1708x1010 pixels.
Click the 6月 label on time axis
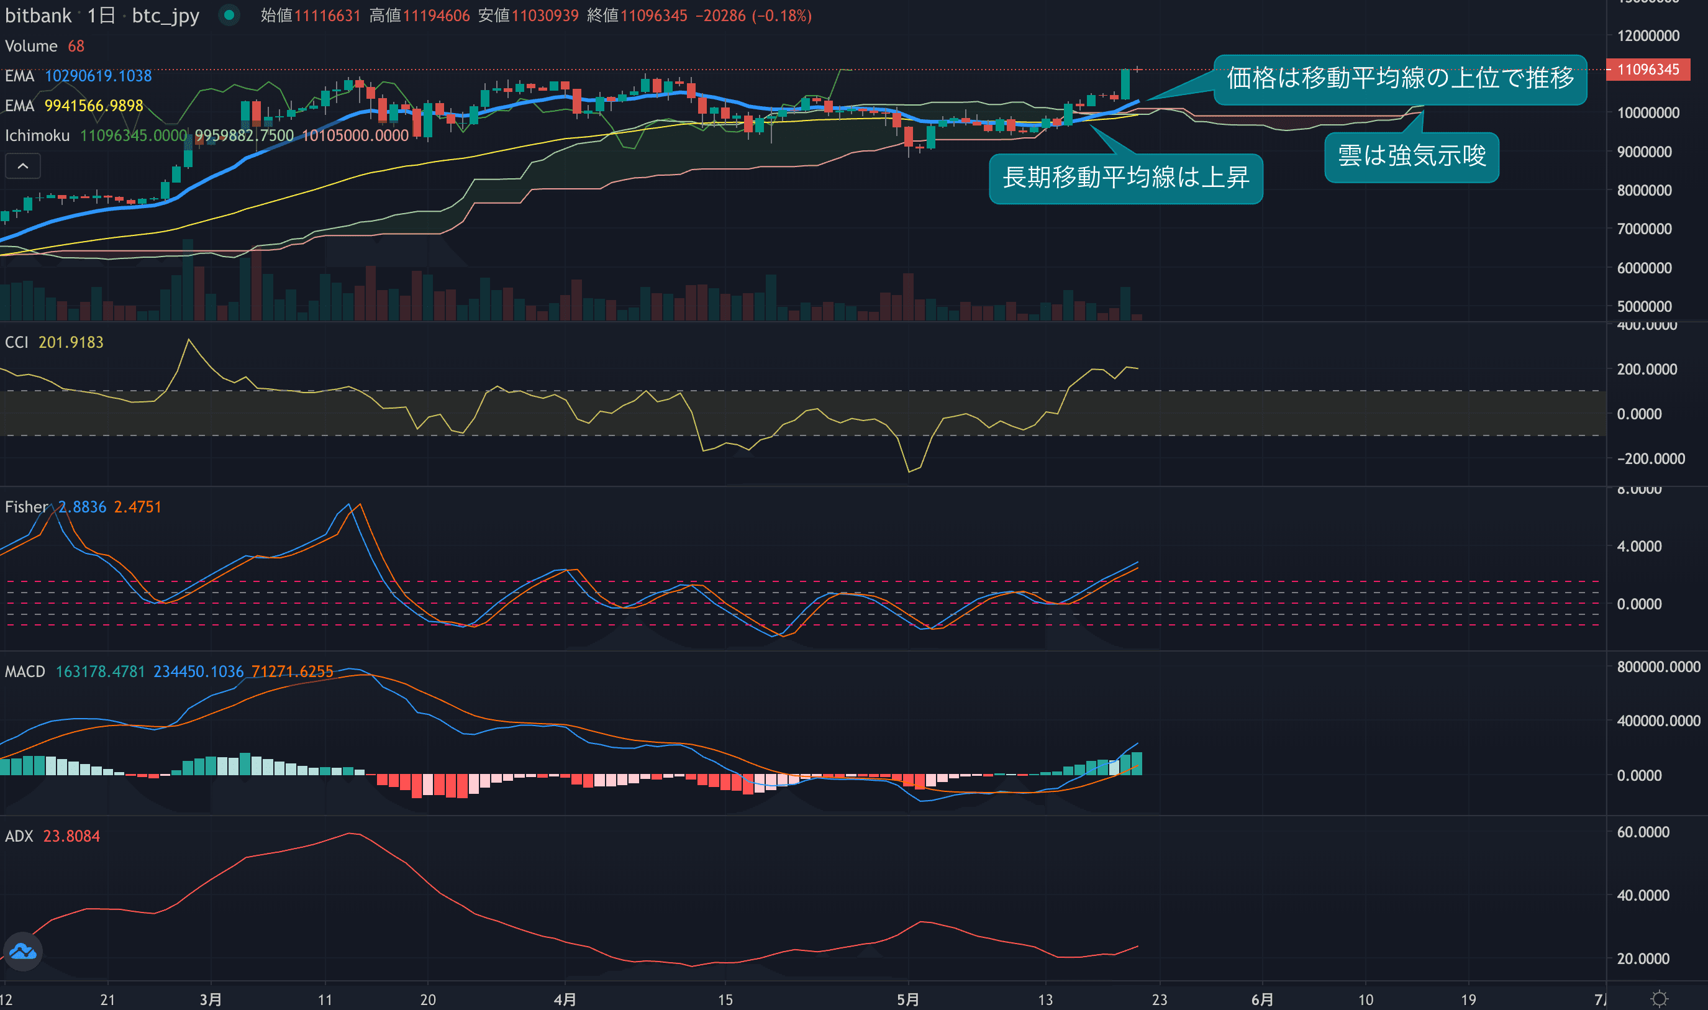point(1261,999)
